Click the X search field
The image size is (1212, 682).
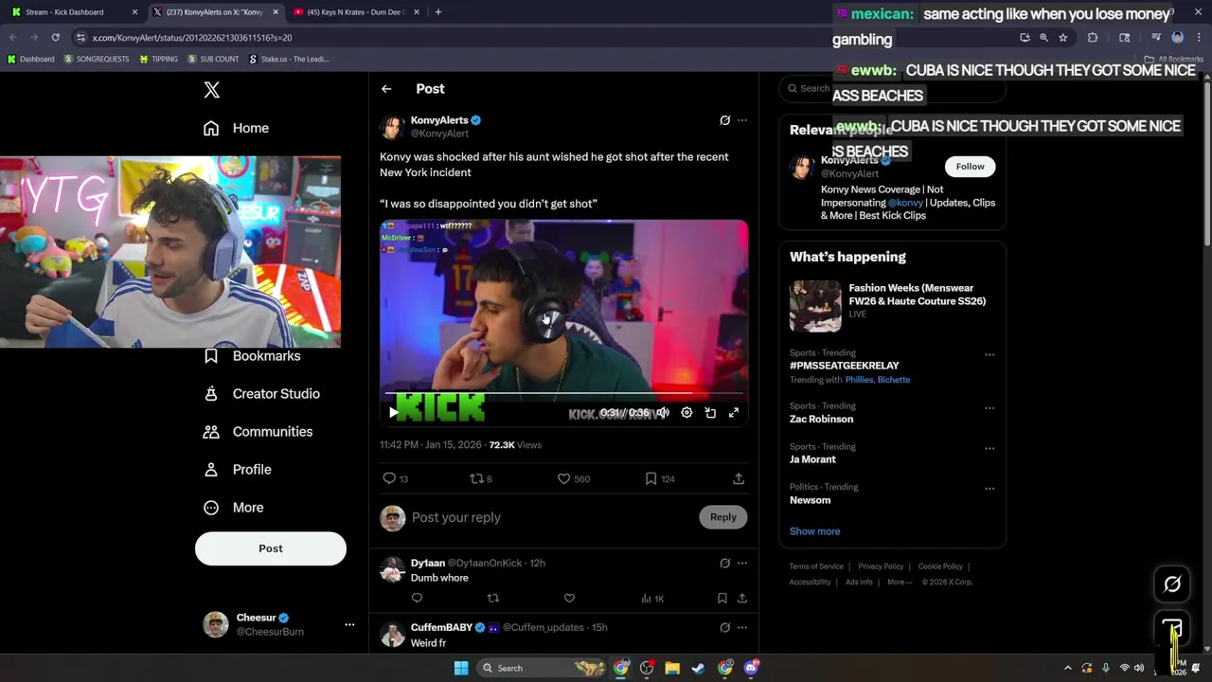(892, 88)
